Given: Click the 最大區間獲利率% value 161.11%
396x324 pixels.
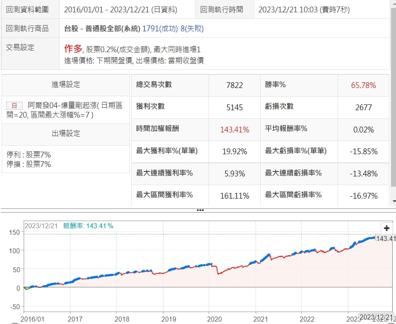Looking at the screenshot, I should [x=234, y=196].
